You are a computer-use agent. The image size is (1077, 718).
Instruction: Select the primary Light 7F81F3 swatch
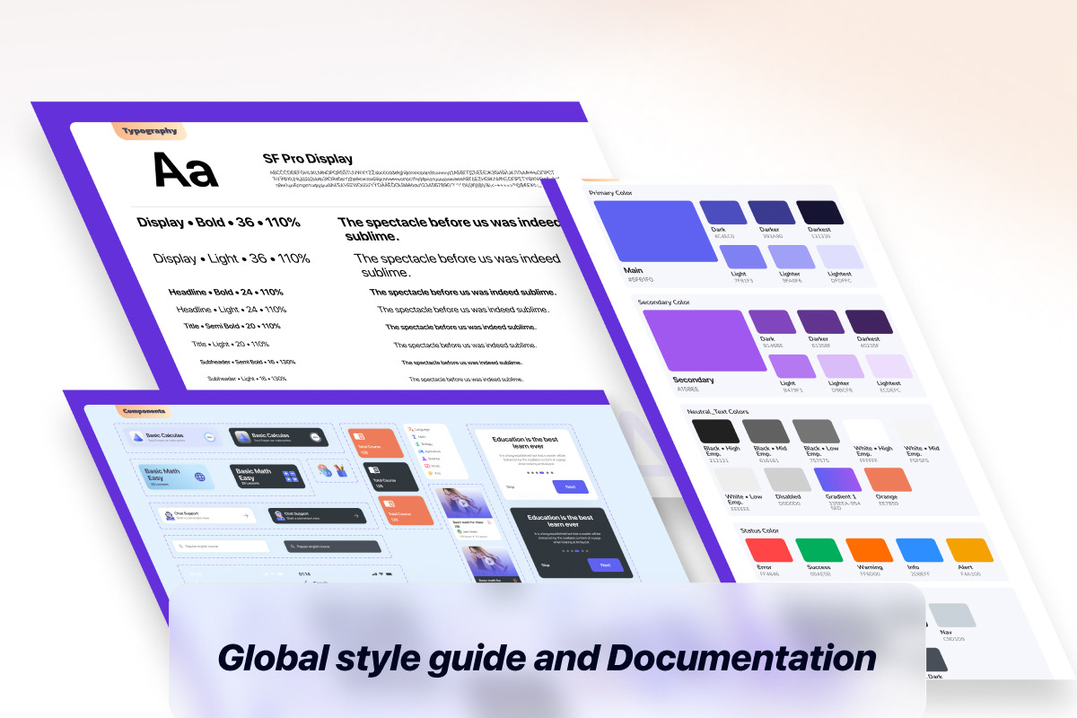[x=744, y=257]
